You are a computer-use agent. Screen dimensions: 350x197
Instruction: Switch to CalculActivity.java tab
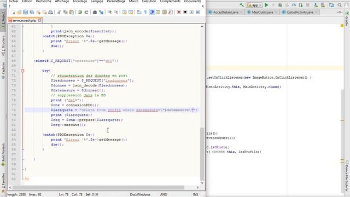pyautogui.click(x=300, y=12)
